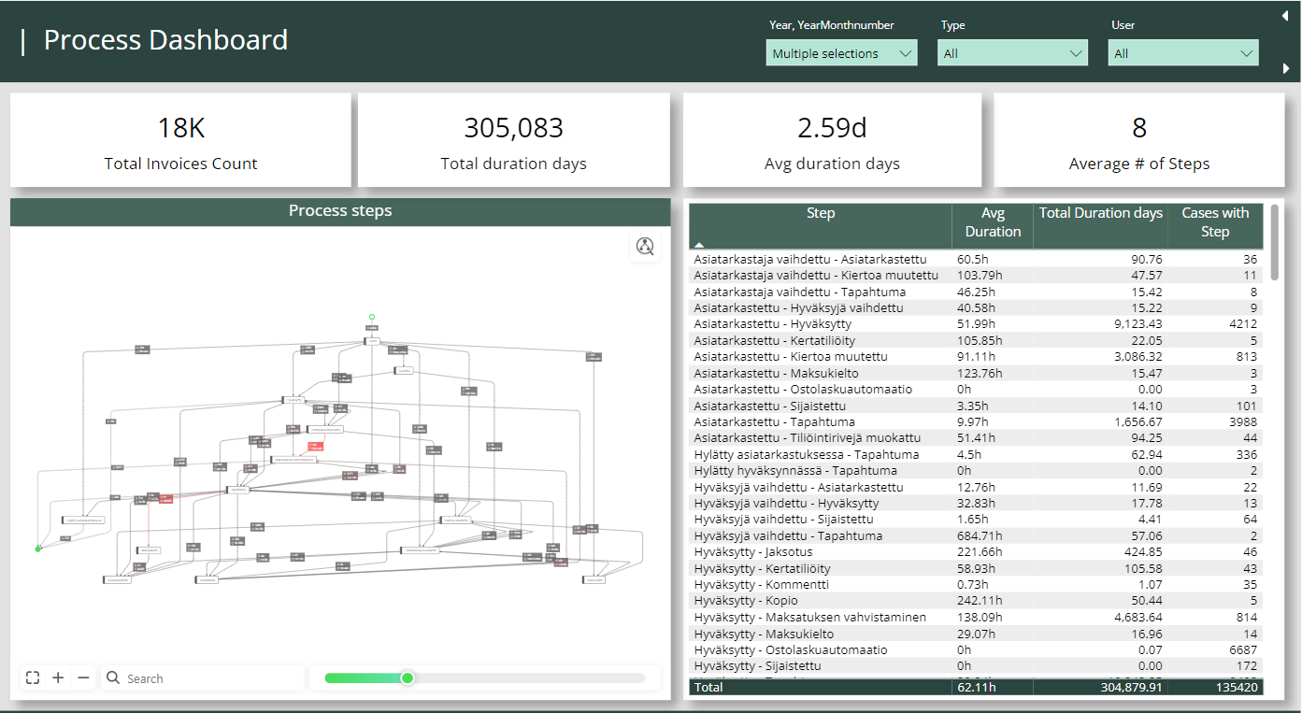Select the Total Invoices Count card

[180, 140]
